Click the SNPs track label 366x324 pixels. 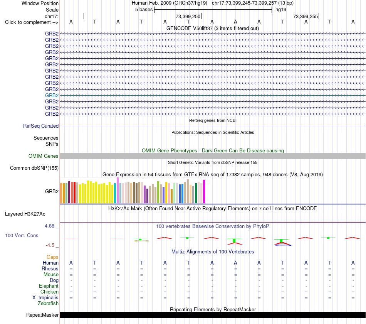click(x=52, y=144)
